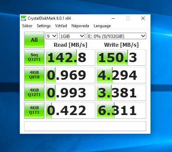Screen dimensions: 172x152
Task: Minimize the CrystalDiskMark window
Action: (x=113, y=18)
